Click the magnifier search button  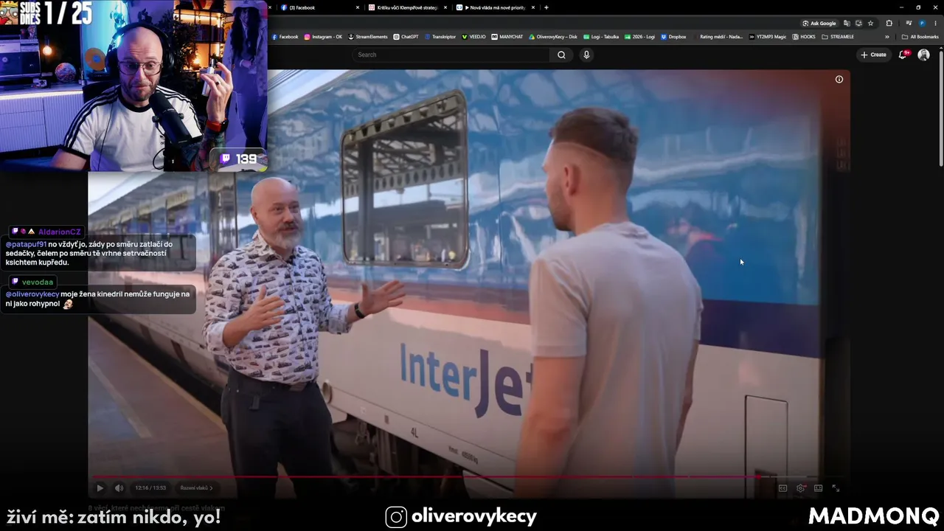pyautogui.click(x=561, y=55)
